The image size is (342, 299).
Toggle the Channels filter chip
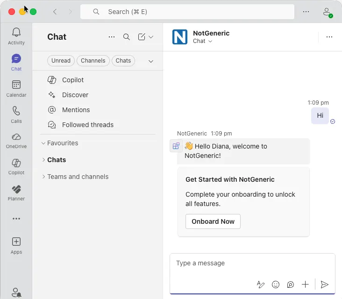(x=93, y=61)
